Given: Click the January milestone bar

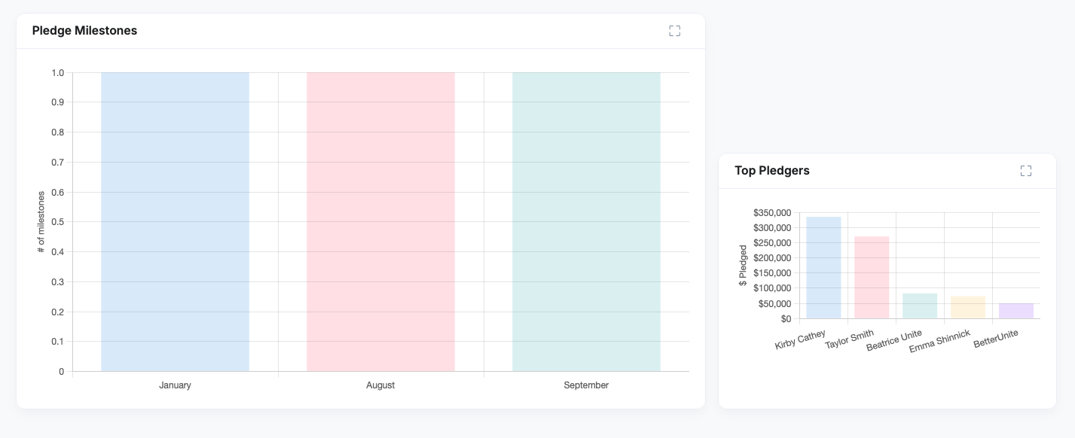Looking at the screenshot, I should click(175, 222).
